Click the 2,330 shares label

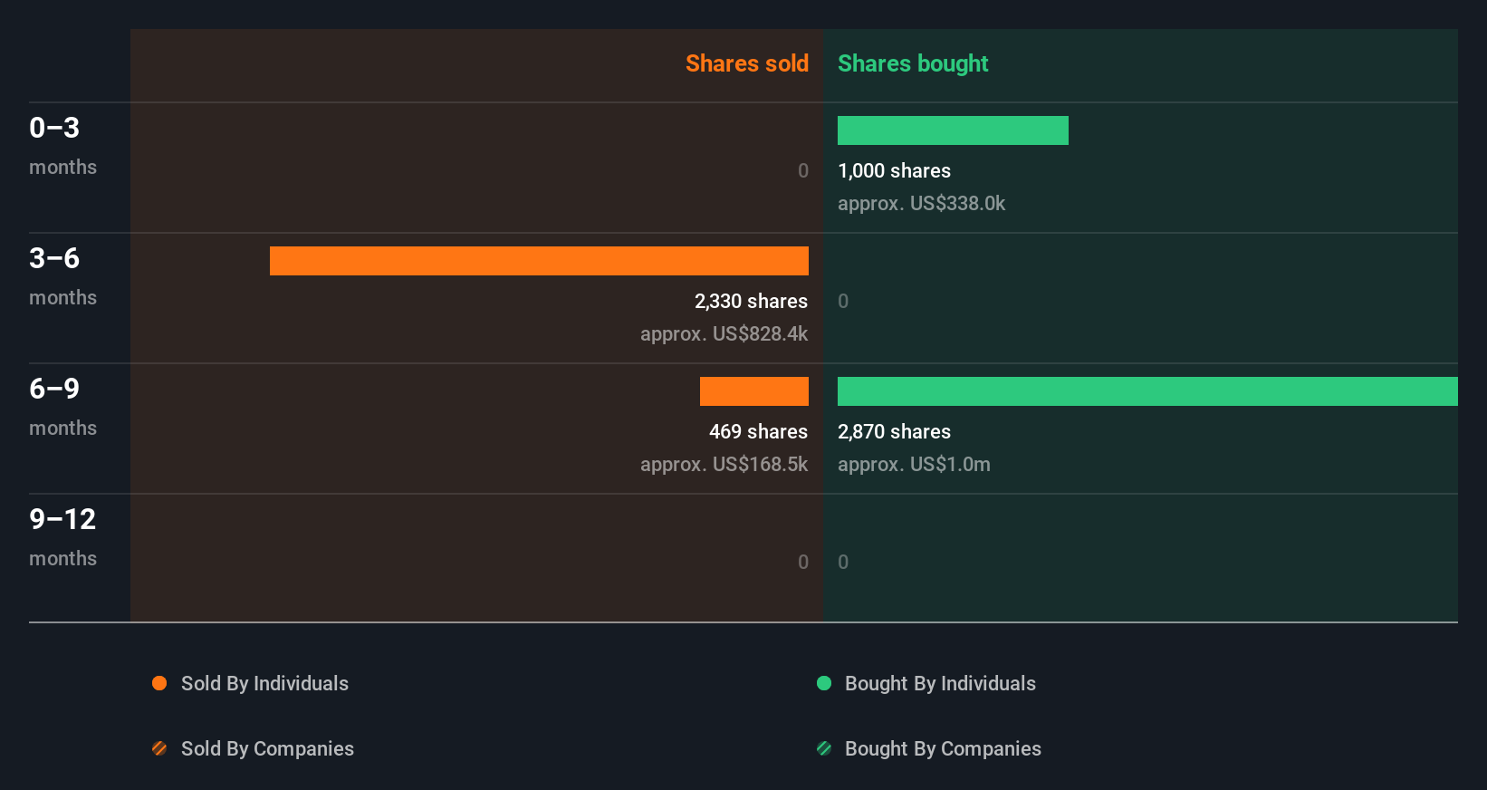[751, 301]
